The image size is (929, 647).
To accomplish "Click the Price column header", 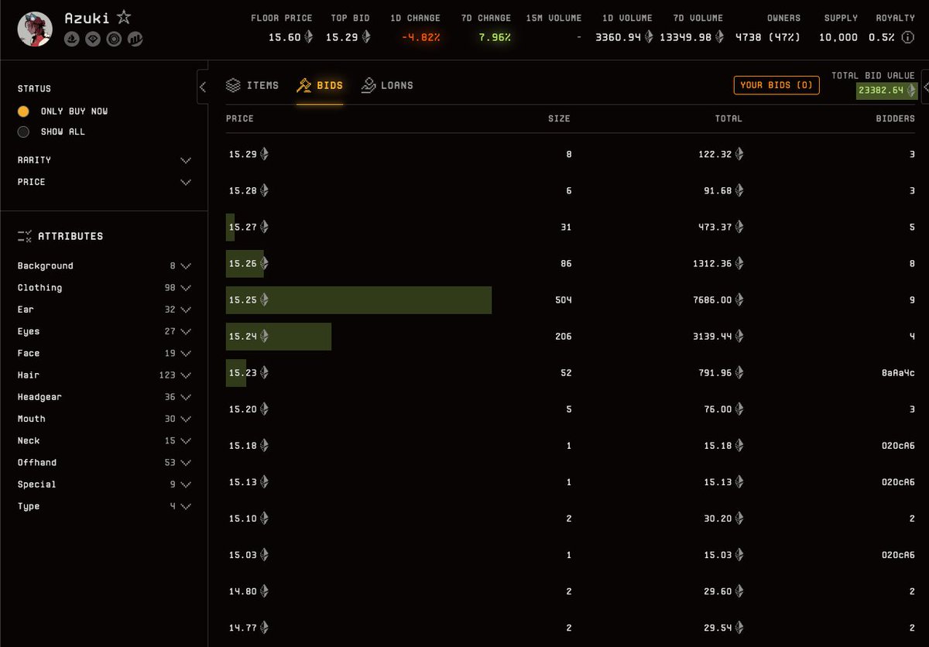I will pos(240,118).
